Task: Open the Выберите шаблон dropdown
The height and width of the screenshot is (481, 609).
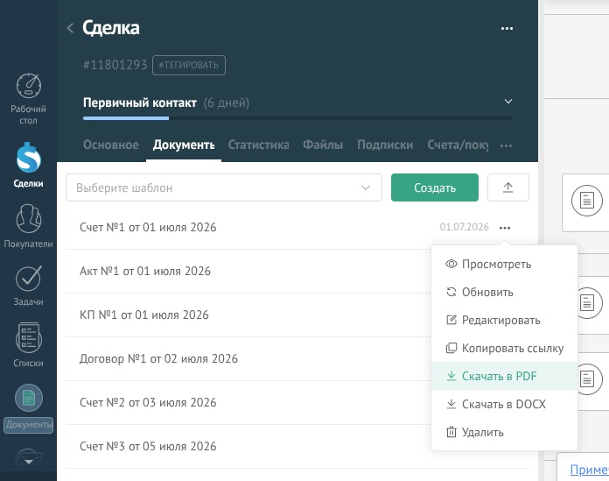Action: click(x=224, y=187)
